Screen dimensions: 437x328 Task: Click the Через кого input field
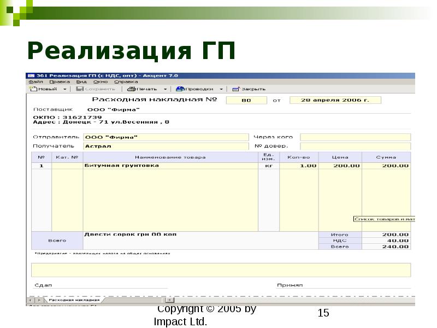tap(355, 136)
